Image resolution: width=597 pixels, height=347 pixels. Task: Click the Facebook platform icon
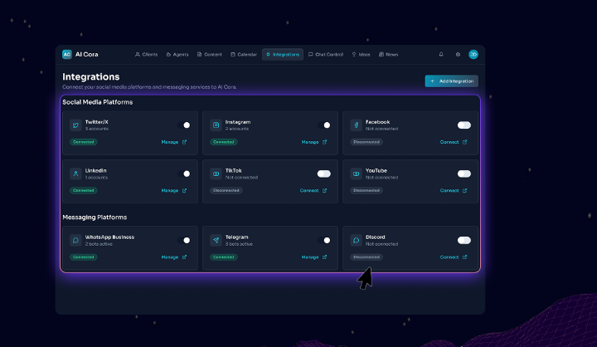(x=356, y=125)
